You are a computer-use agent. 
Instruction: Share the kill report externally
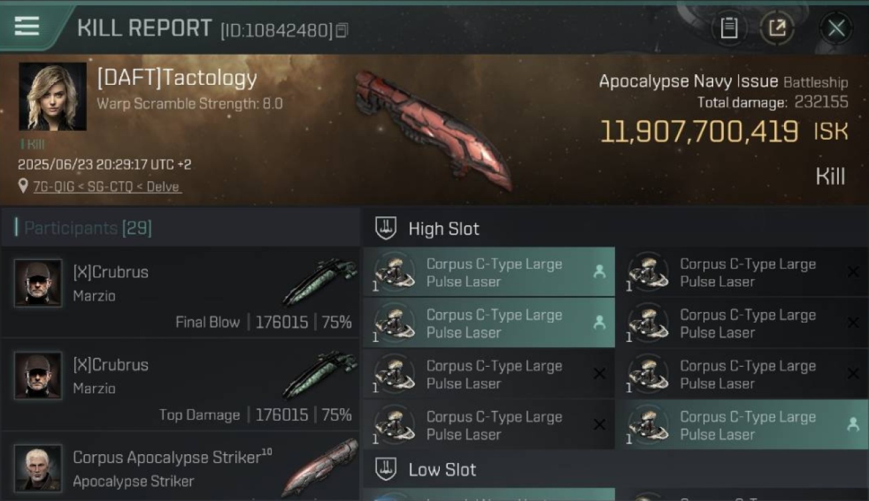pyautogui.click(x=777, y=28)
